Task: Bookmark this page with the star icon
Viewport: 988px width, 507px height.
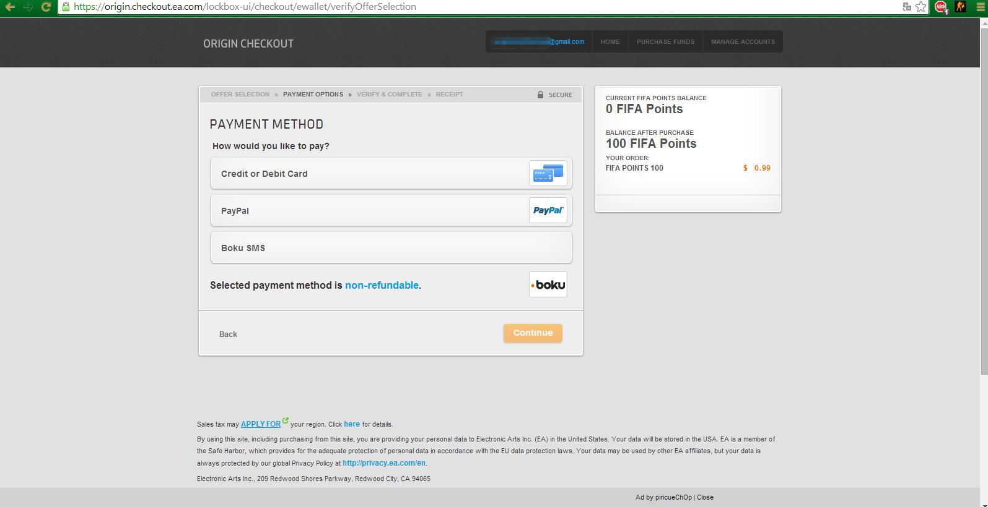Action: click(921, 7)
